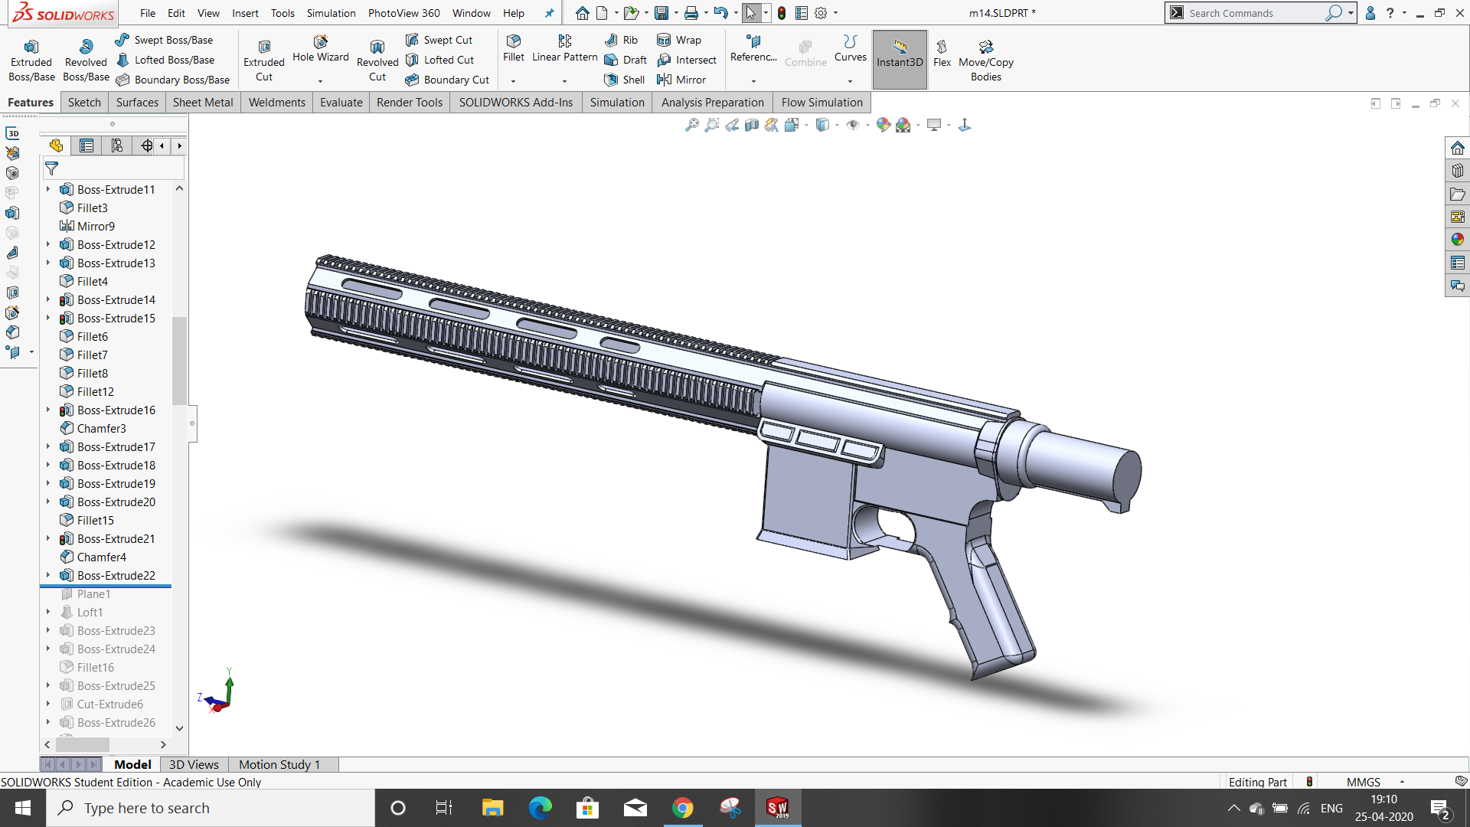Open the Motion Study 1 tab
1470x827 pixels.
(x=279, y=764)
